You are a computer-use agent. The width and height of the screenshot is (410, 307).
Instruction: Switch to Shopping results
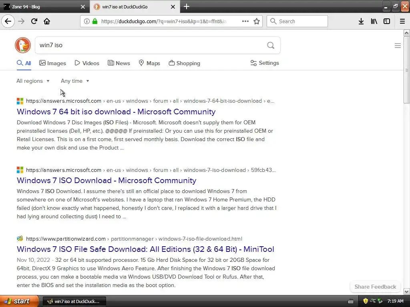(184, 63)
